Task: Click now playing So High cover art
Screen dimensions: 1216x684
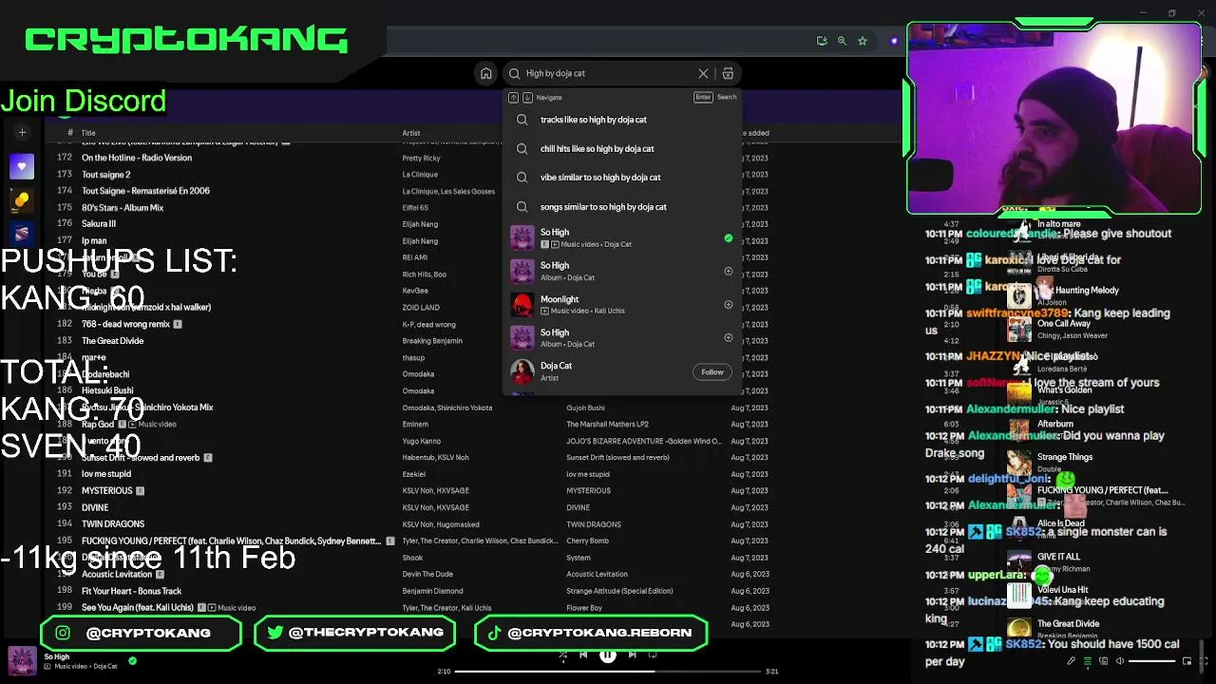Action: coord(23,660)
